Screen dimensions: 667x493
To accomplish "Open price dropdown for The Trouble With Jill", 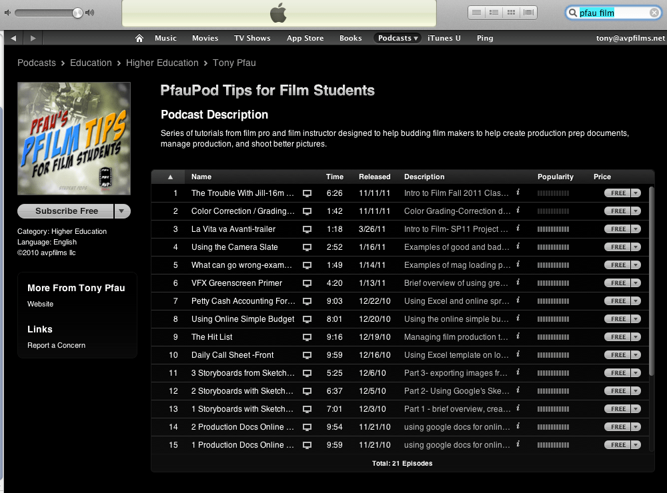I will click(636, 193).
